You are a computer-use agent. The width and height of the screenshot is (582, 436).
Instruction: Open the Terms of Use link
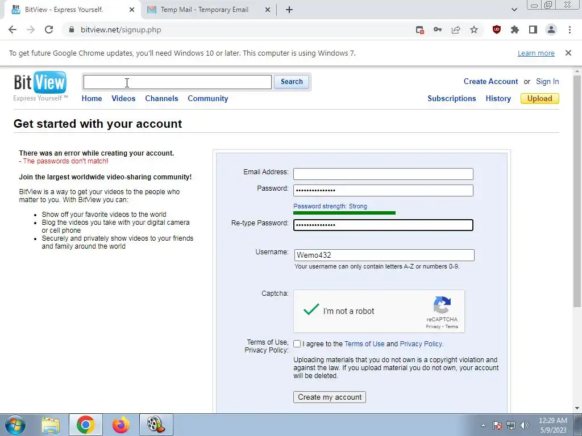click(364, 343)
